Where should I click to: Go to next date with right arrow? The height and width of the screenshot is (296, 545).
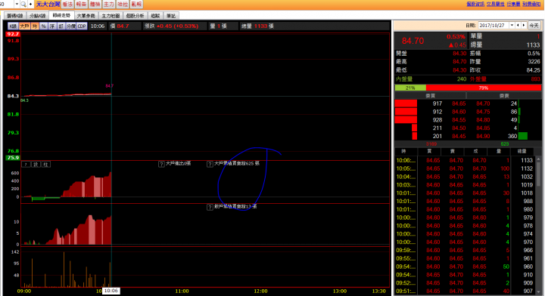[524, 26]
